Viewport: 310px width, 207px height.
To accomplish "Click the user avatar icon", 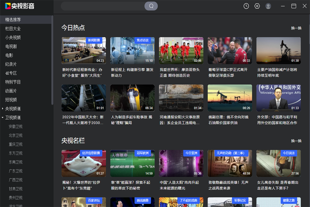I will [x=268, y=6].
